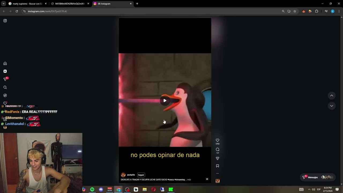Screen dimensions: 343x193
Task: Open the Mensajes floating panel
Action: pyautogui.click(x=318, y=177)
